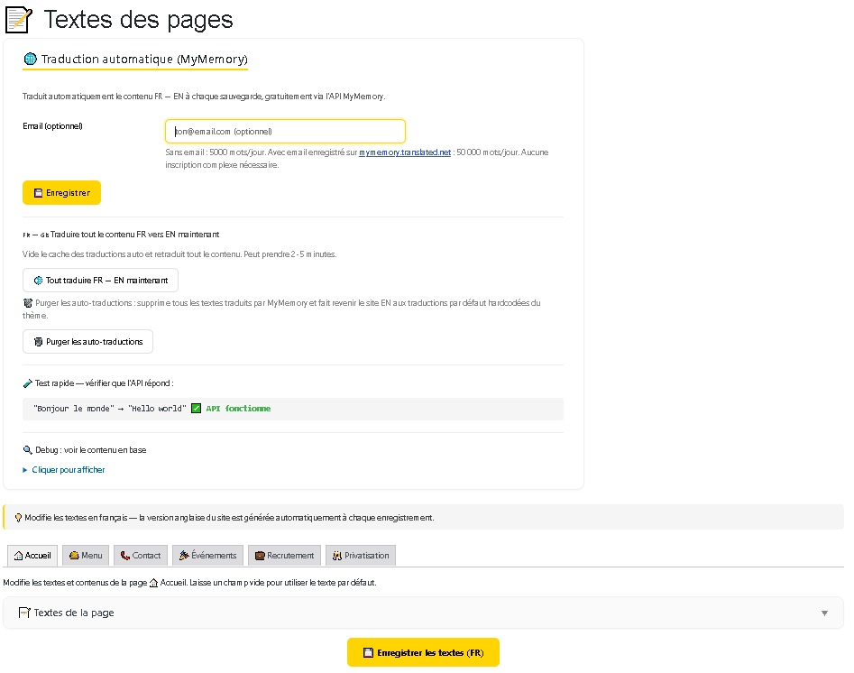This screenshot has height=673, width=854.
Task: Open the Contact tab
Action: tap(141, 556)
